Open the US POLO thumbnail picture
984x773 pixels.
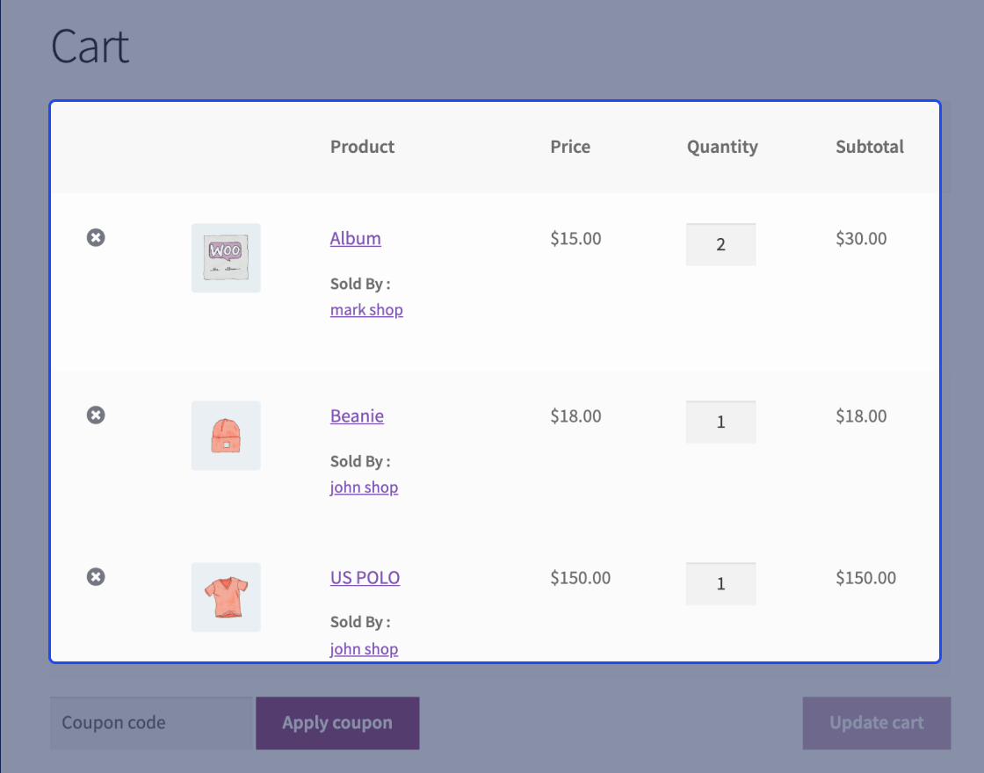(226, 596)
